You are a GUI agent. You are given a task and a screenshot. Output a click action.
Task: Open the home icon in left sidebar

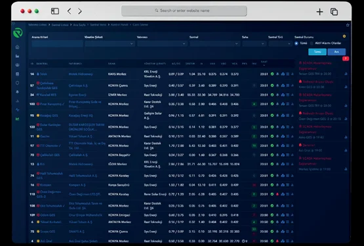coord(18,47)
